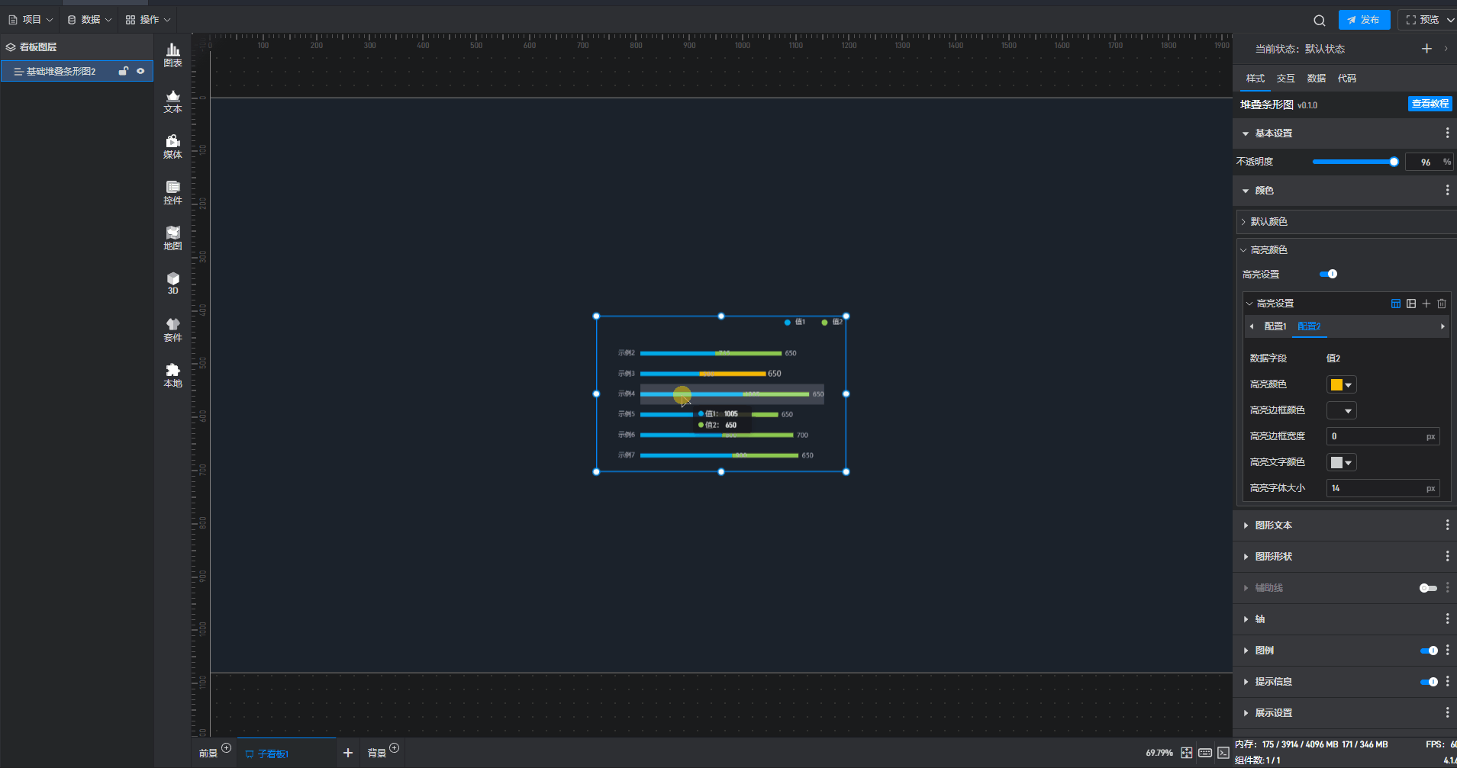Switch to the 代码 tab
Viewport: 1457px width, 768px height.
pyautogui.click(x=1347, y=79)
